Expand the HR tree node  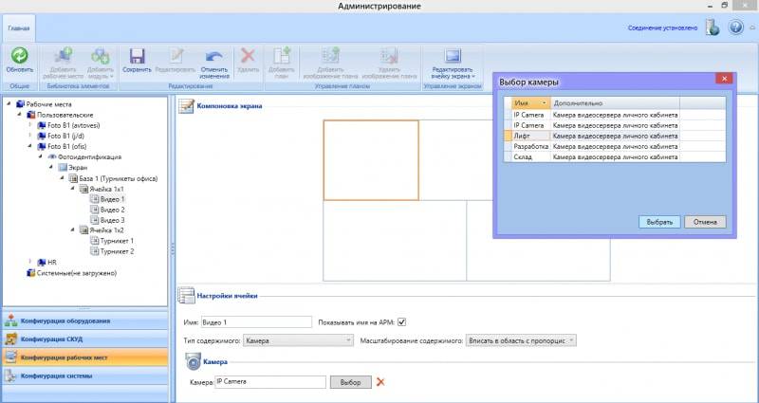click(30, 262)
